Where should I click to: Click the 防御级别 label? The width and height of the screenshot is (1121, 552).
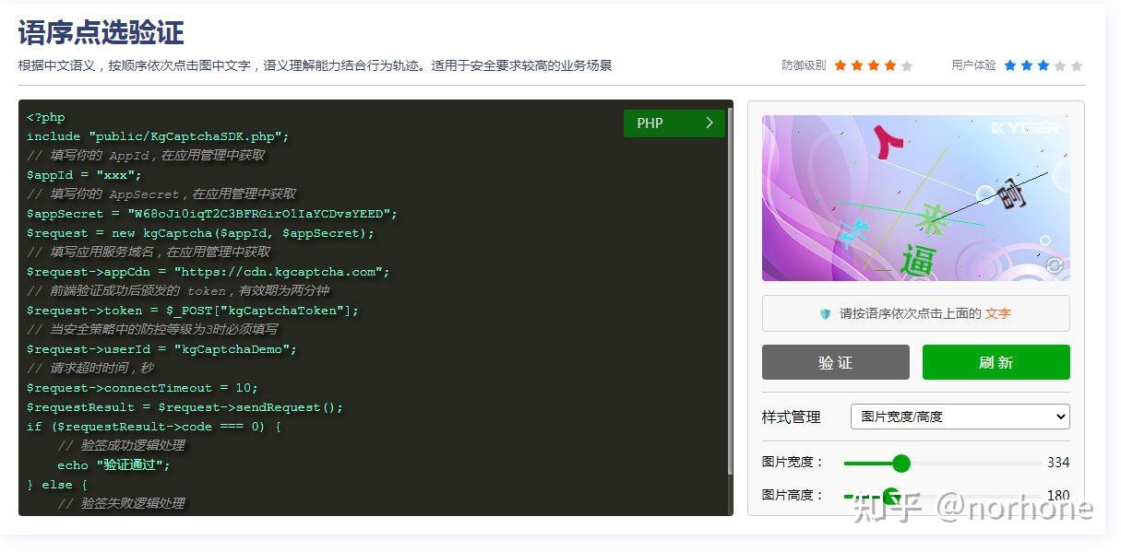(804, 65)
